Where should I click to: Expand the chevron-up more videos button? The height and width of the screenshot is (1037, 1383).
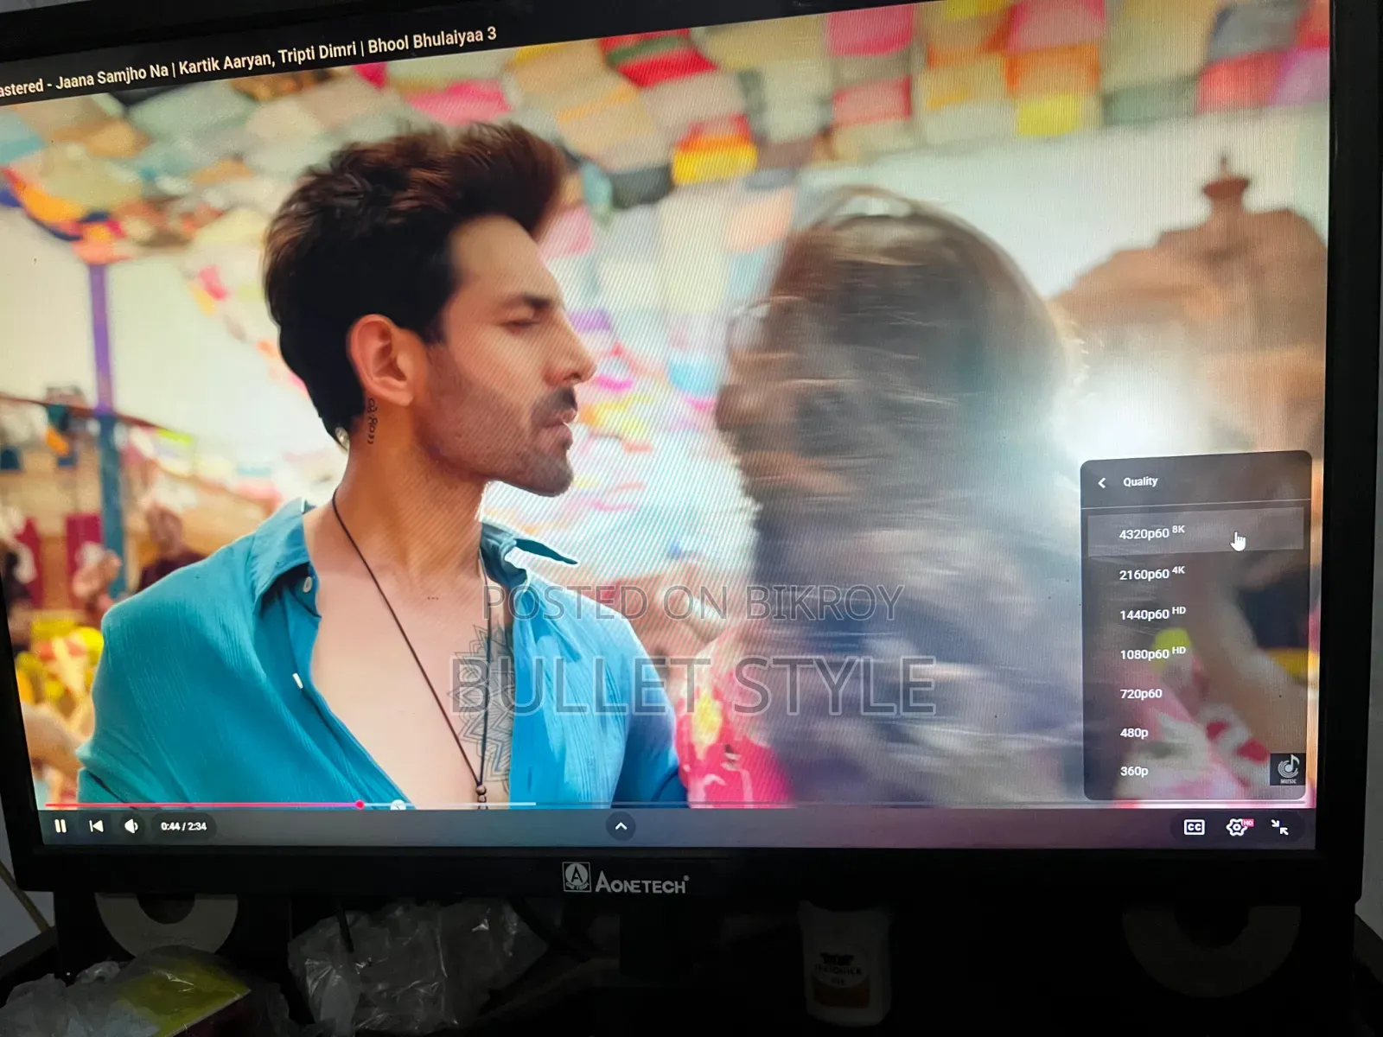621,826
